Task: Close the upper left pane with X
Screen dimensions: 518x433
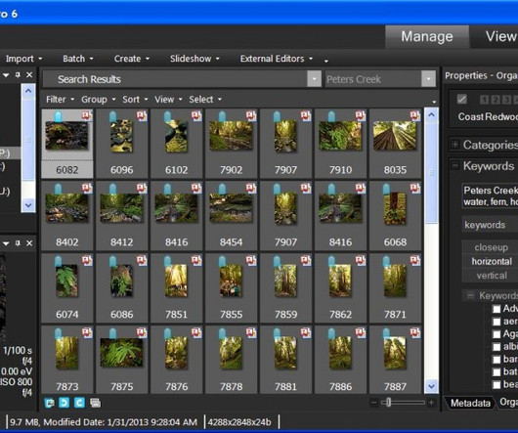Action: tap(29, 75)
